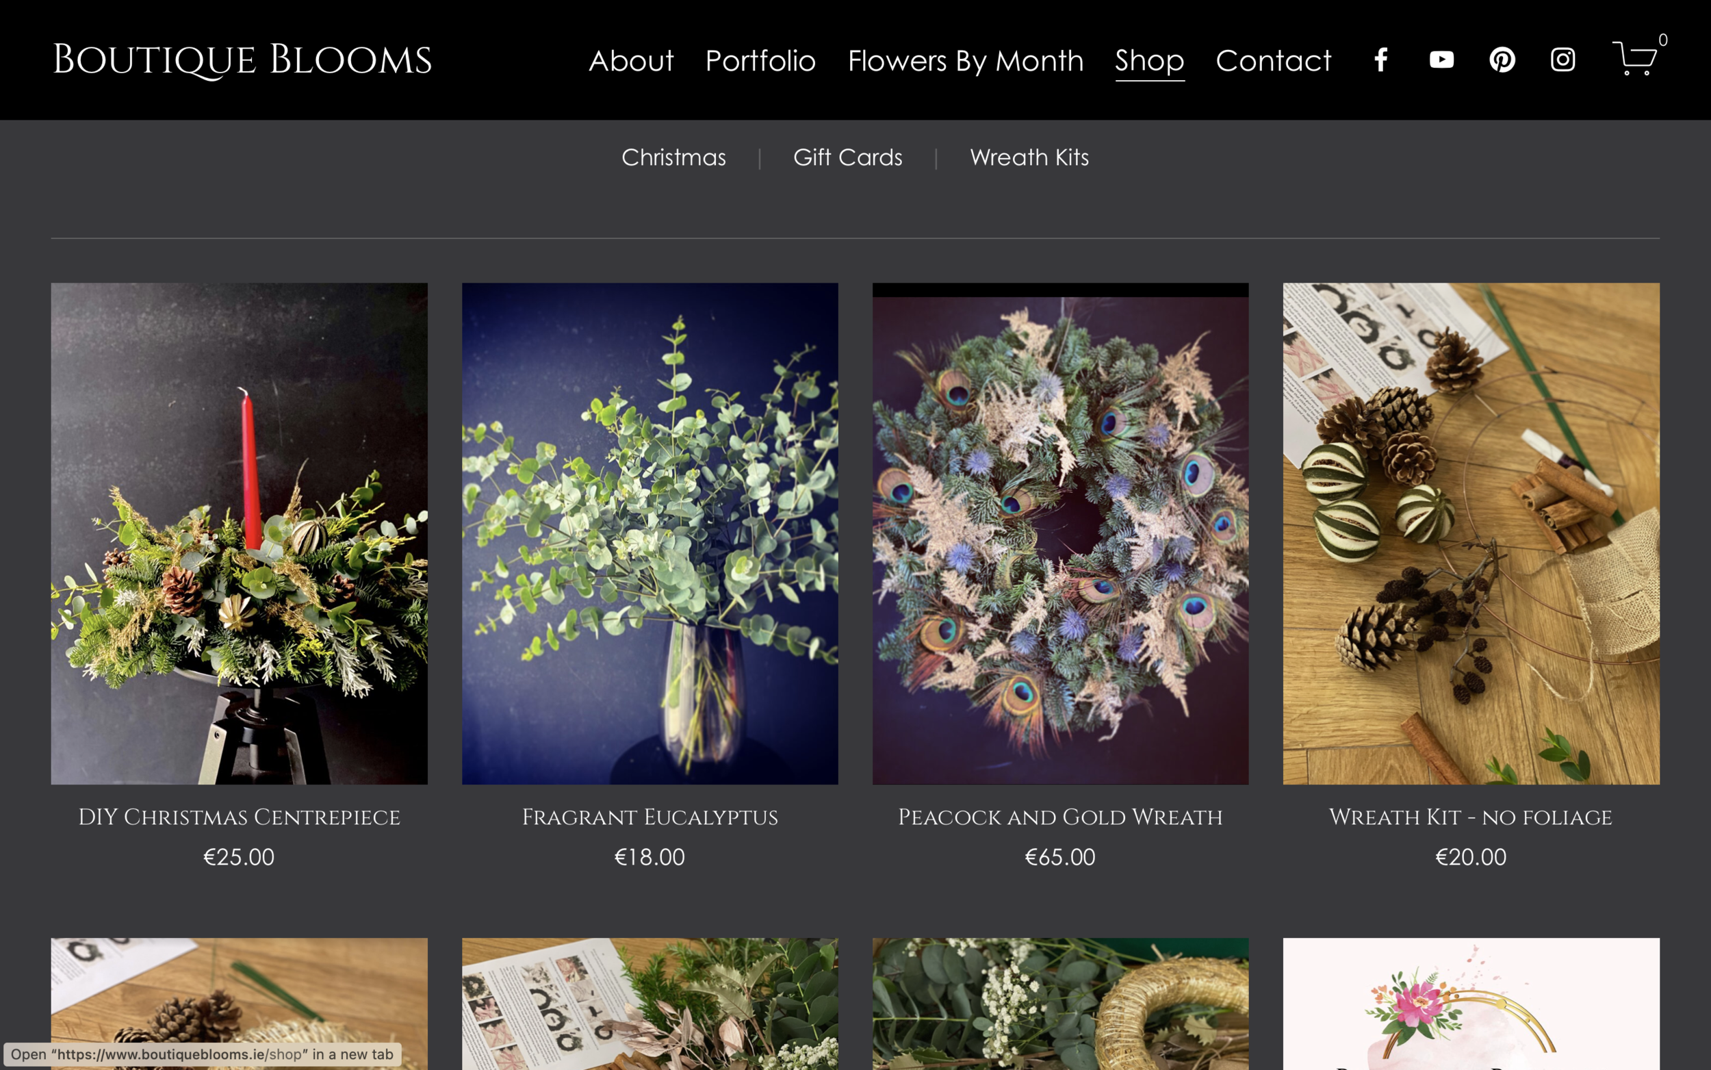Open the Pinterest social icon

(1502, 60)
